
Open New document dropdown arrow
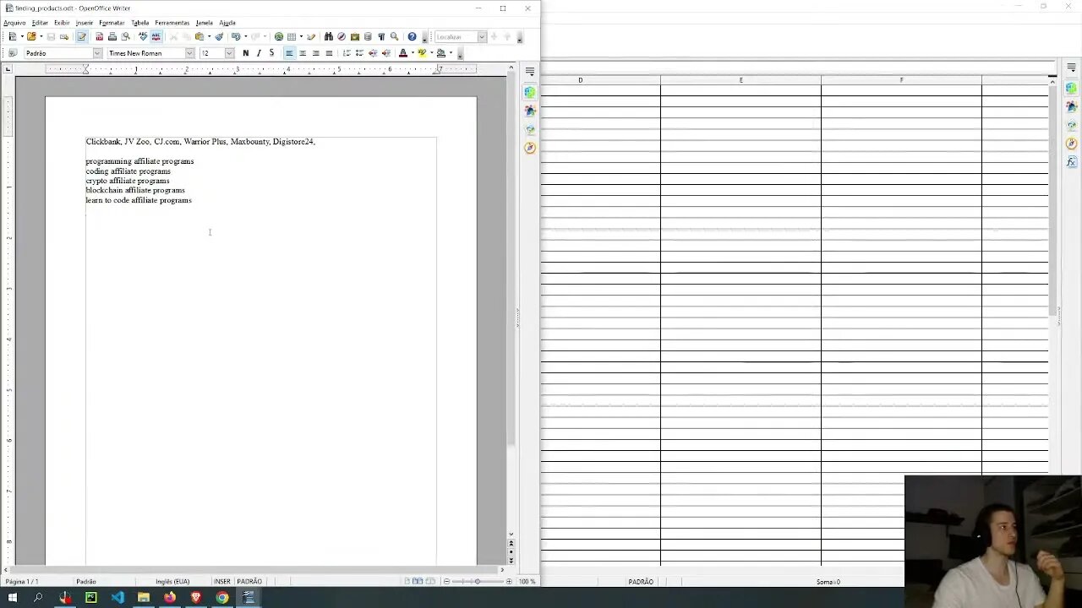point(22,36)
